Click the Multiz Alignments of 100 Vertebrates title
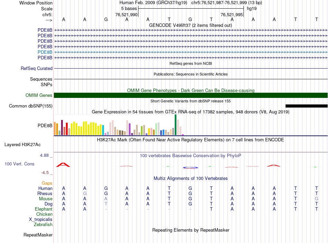 coord(191,179)
